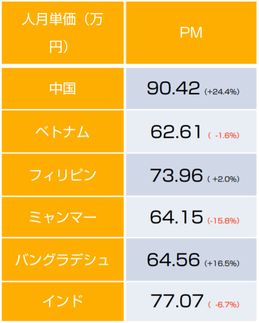The width and height of the screenshot is (259, 323).
Task: Click the 62.61 value
Action: point(176,132)
